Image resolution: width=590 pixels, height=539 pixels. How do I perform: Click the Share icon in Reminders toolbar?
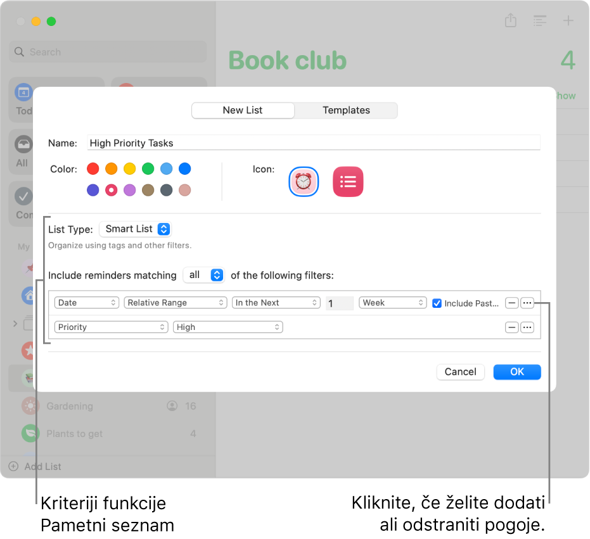[510, 20]
